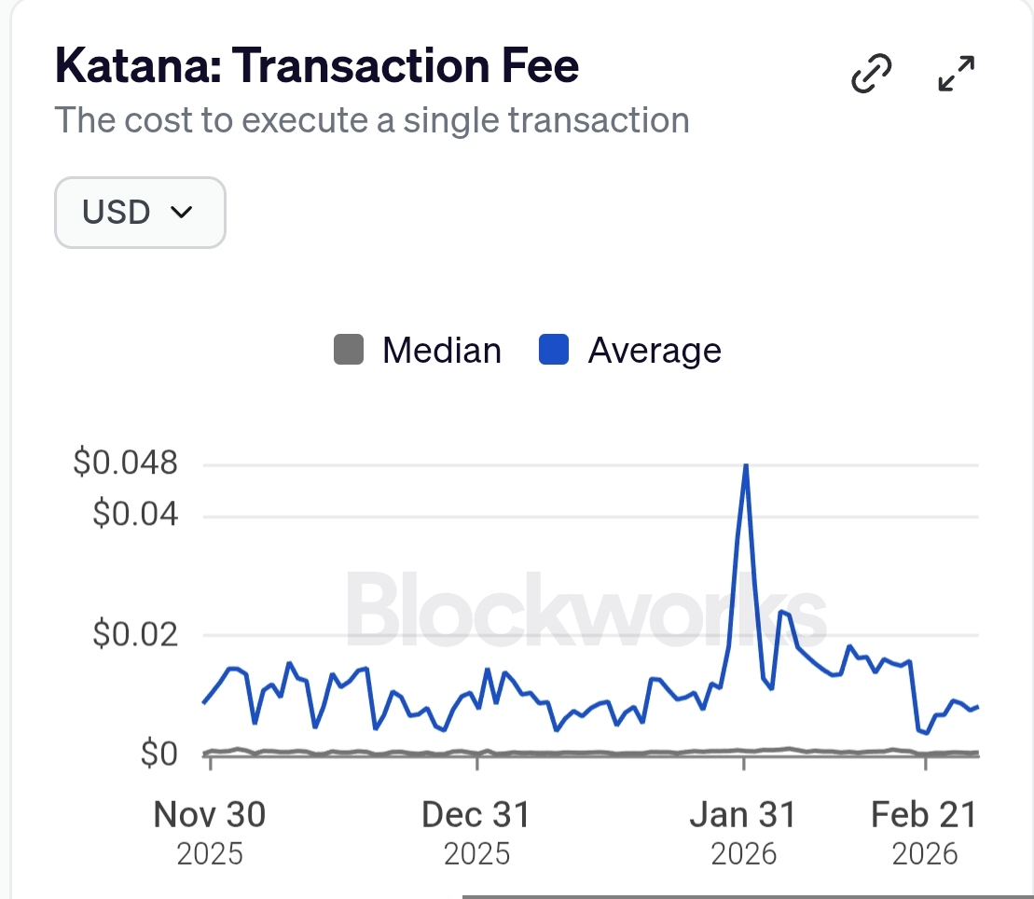Viewport: 1034px width, 899px height.
Task: Select the Dec 31 2025 axis label
Action: point(476,828)
